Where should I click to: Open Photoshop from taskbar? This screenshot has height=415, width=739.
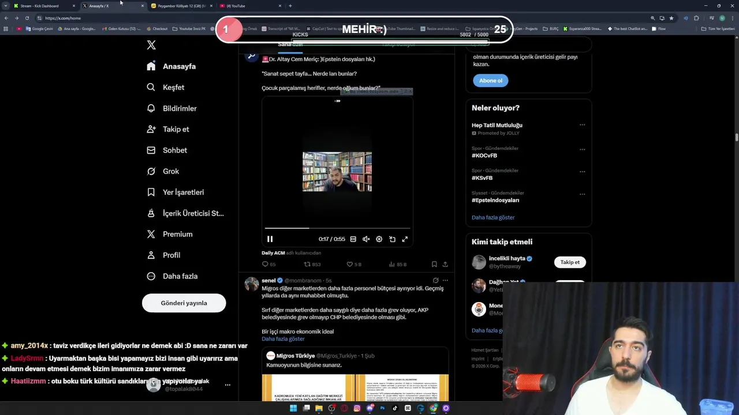[382, 408]
